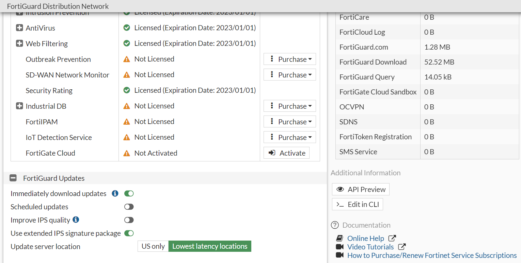
Task: Turn on Improve IPS quality switch
Action: point(129,220)
